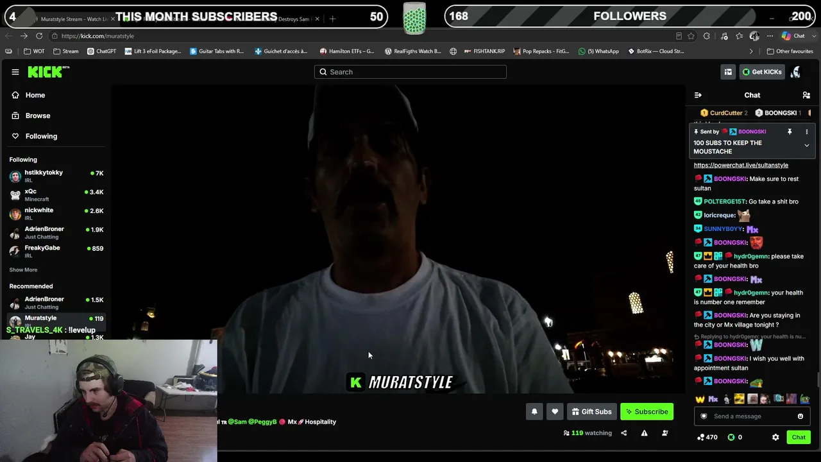Viewport: 821px width, 462px height.
Task: Open FreakyGabe channel in Following list
Action: (x=56, y=251)
